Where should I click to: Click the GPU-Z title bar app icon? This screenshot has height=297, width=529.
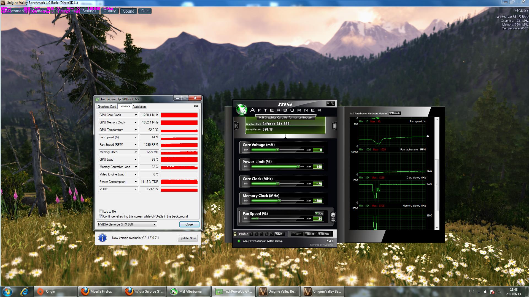(97, 99)
